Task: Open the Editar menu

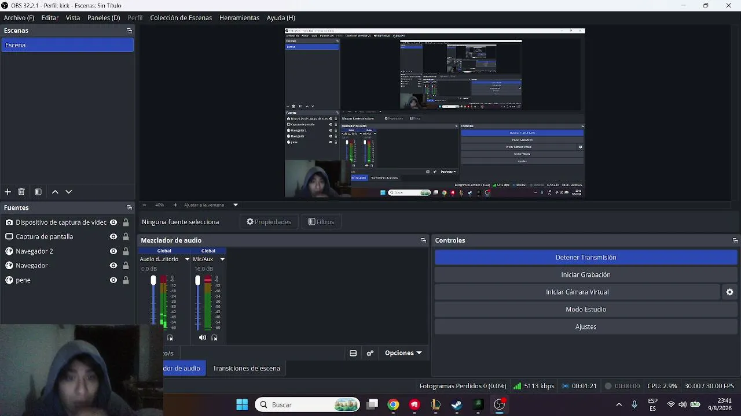Action: tap(50, 18)
